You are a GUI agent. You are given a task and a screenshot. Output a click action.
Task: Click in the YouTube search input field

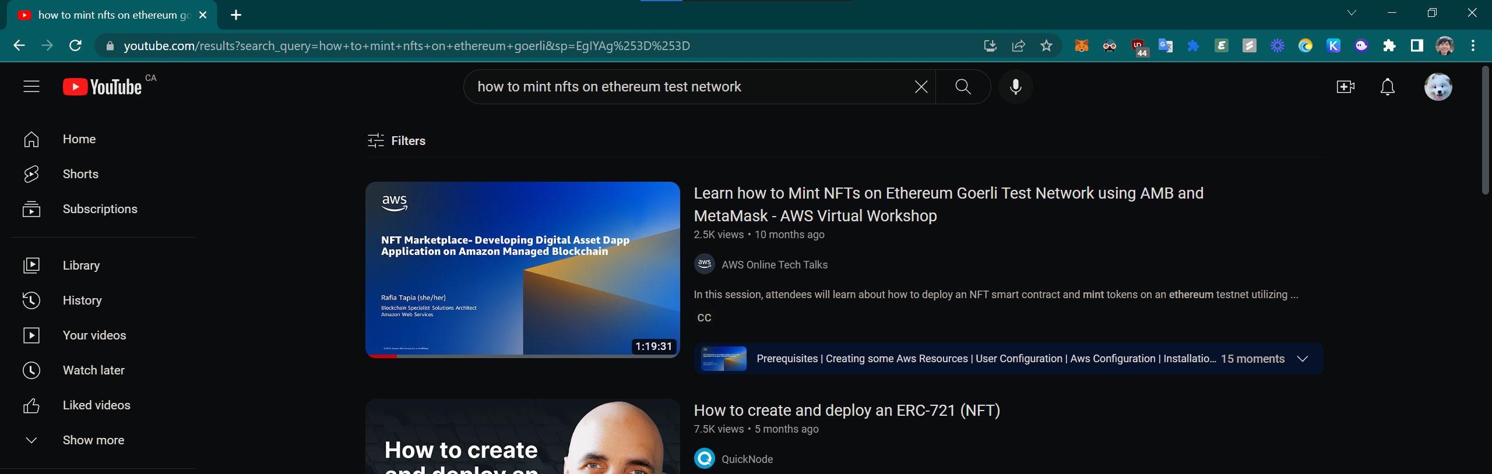coord(688,87)
